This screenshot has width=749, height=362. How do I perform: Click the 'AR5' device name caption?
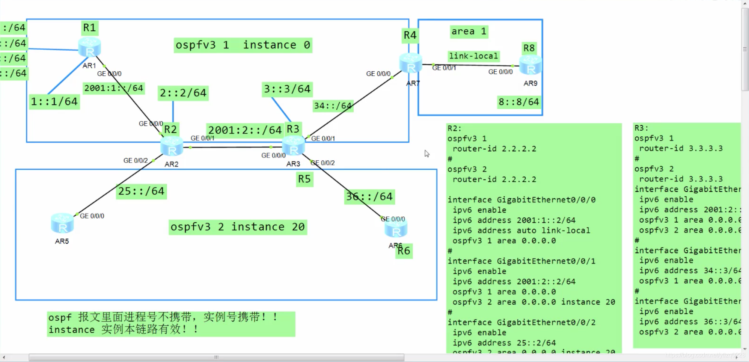(62, 241)
